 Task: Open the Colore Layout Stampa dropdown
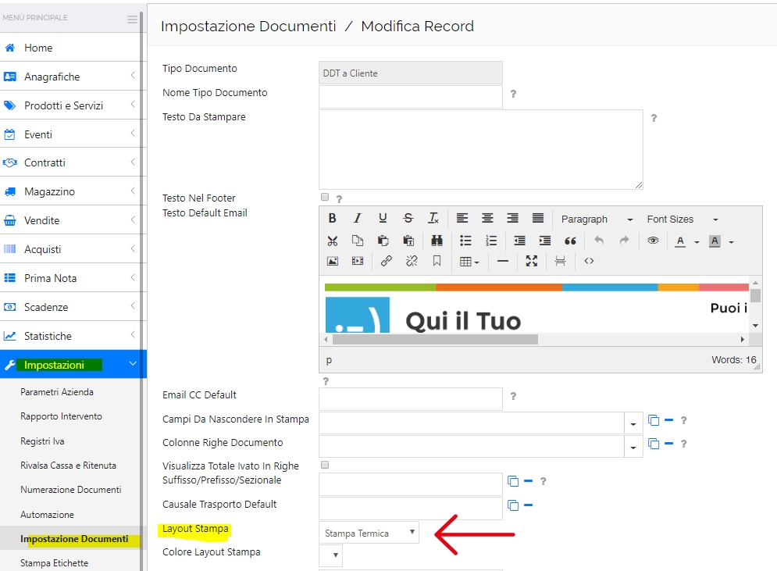coord(330,555)
